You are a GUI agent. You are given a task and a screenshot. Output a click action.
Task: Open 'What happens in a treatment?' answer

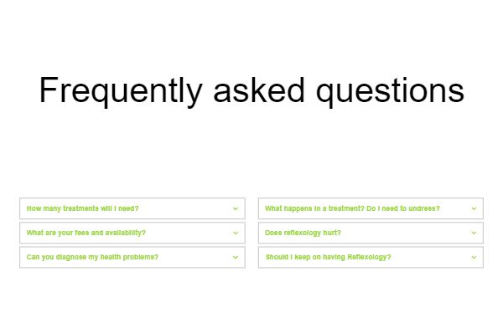point(371,208)
